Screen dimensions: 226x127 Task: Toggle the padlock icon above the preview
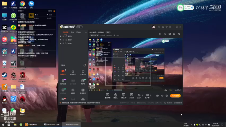(x=165, y=34)
